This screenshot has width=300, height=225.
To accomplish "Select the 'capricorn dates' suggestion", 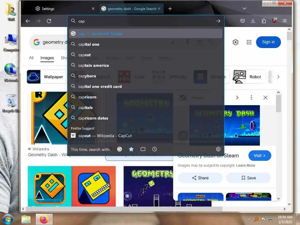I will (x=146, y=118).
